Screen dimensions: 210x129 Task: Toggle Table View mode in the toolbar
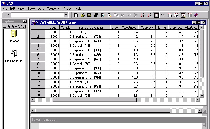coord(156,15)
